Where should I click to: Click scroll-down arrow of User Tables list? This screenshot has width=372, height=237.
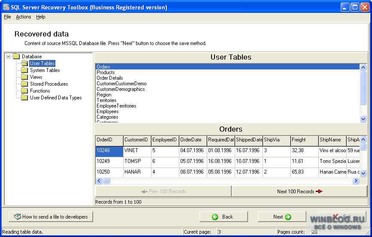coord(363,119)
